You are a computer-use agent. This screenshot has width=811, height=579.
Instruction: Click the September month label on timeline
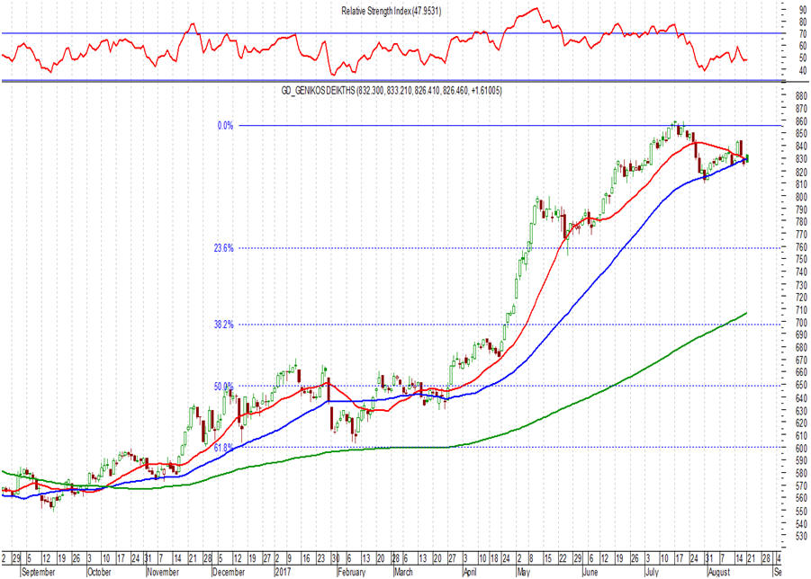click(39, 573)
